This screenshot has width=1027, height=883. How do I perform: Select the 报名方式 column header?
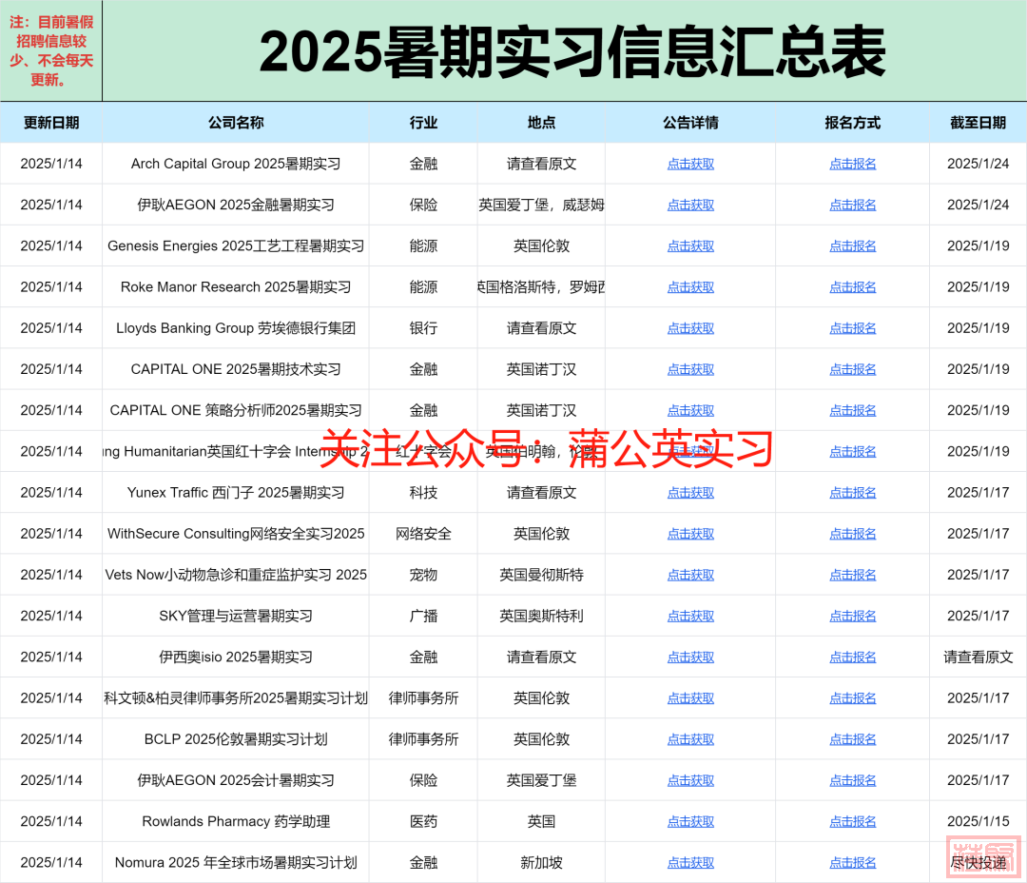(x=852, y=123)
